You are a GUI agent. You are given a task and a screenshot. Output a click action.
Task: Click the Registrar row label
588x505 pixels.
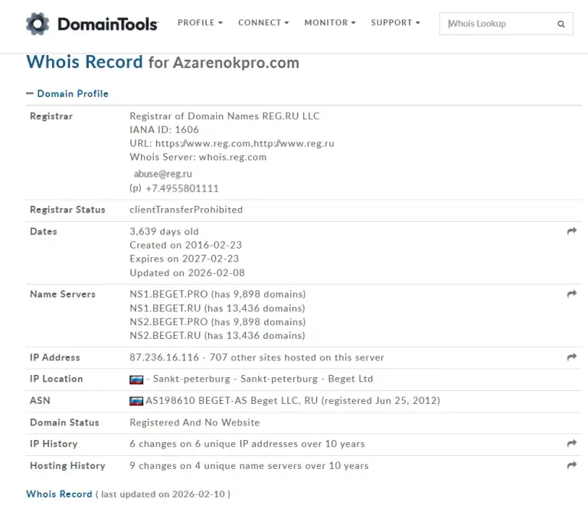click(x=51, y=116)
